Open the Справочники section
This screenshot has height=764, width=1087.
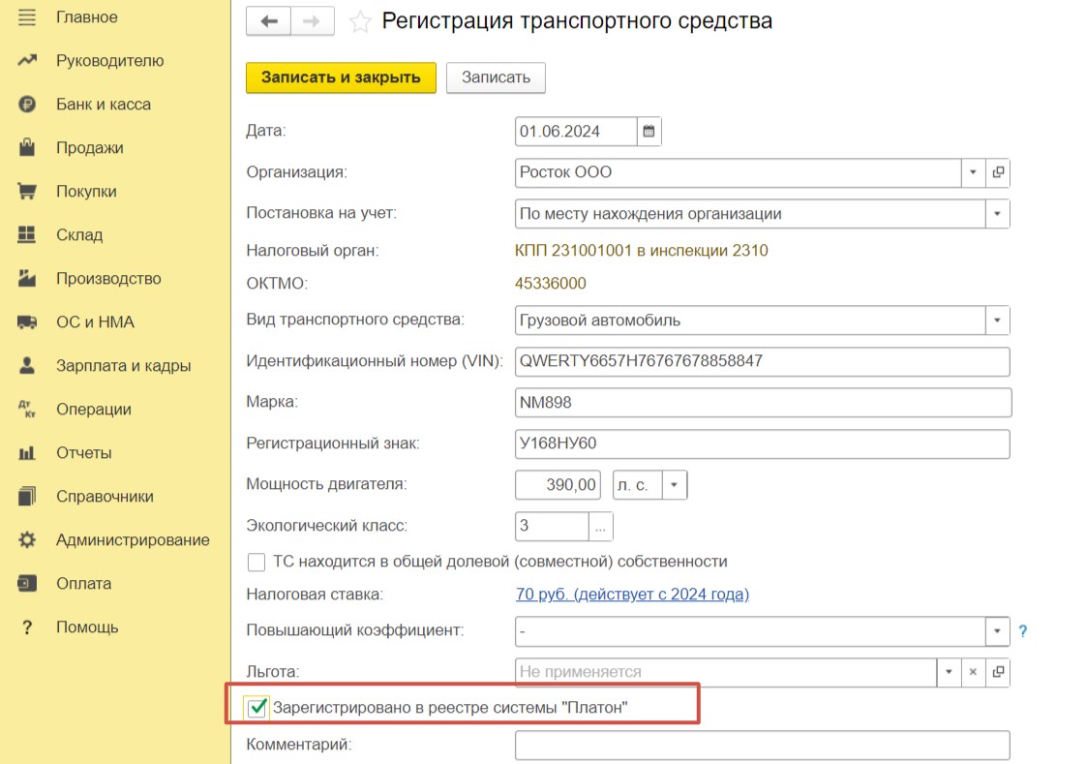106,497
